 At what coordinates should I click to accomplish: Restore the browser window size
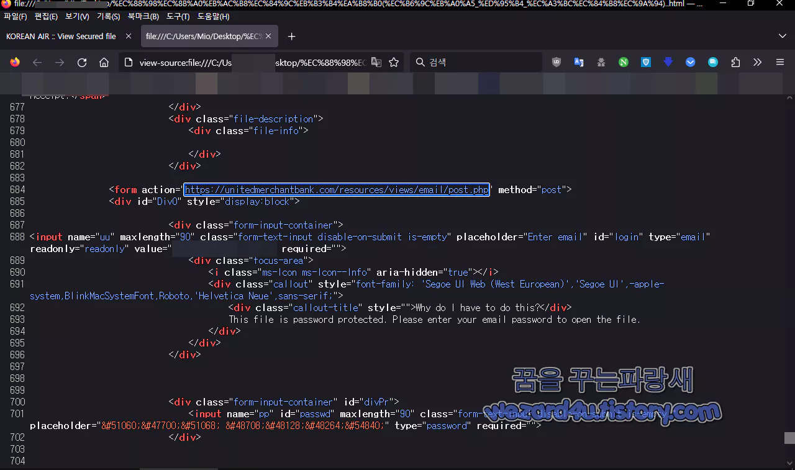751,4
